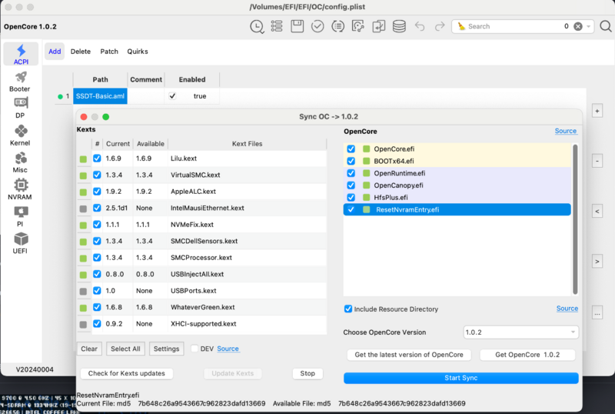Viewport: 615px width, 414px height.
Task: Toggle the DEV checkbox
Action: tap(195, 349)
